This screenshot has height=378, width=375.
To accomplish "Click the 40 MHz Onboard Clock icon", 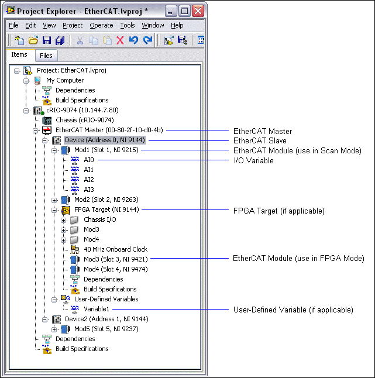I will [x=75, y=249].
